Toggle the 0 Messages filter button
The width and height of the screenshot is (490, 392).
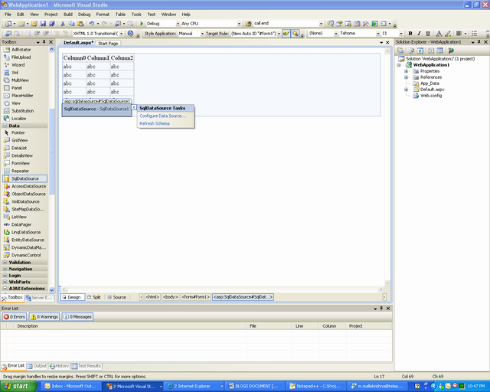click(77, 317)
